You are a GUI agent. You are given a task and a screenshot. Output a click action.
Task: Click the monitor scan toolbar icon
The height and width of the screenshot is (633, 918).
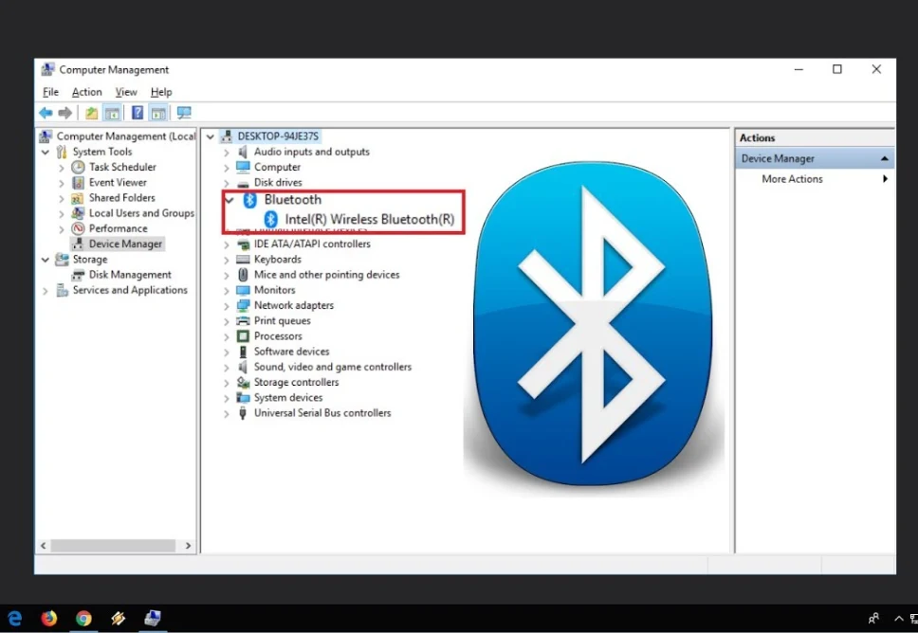click(x=184, y=113)
